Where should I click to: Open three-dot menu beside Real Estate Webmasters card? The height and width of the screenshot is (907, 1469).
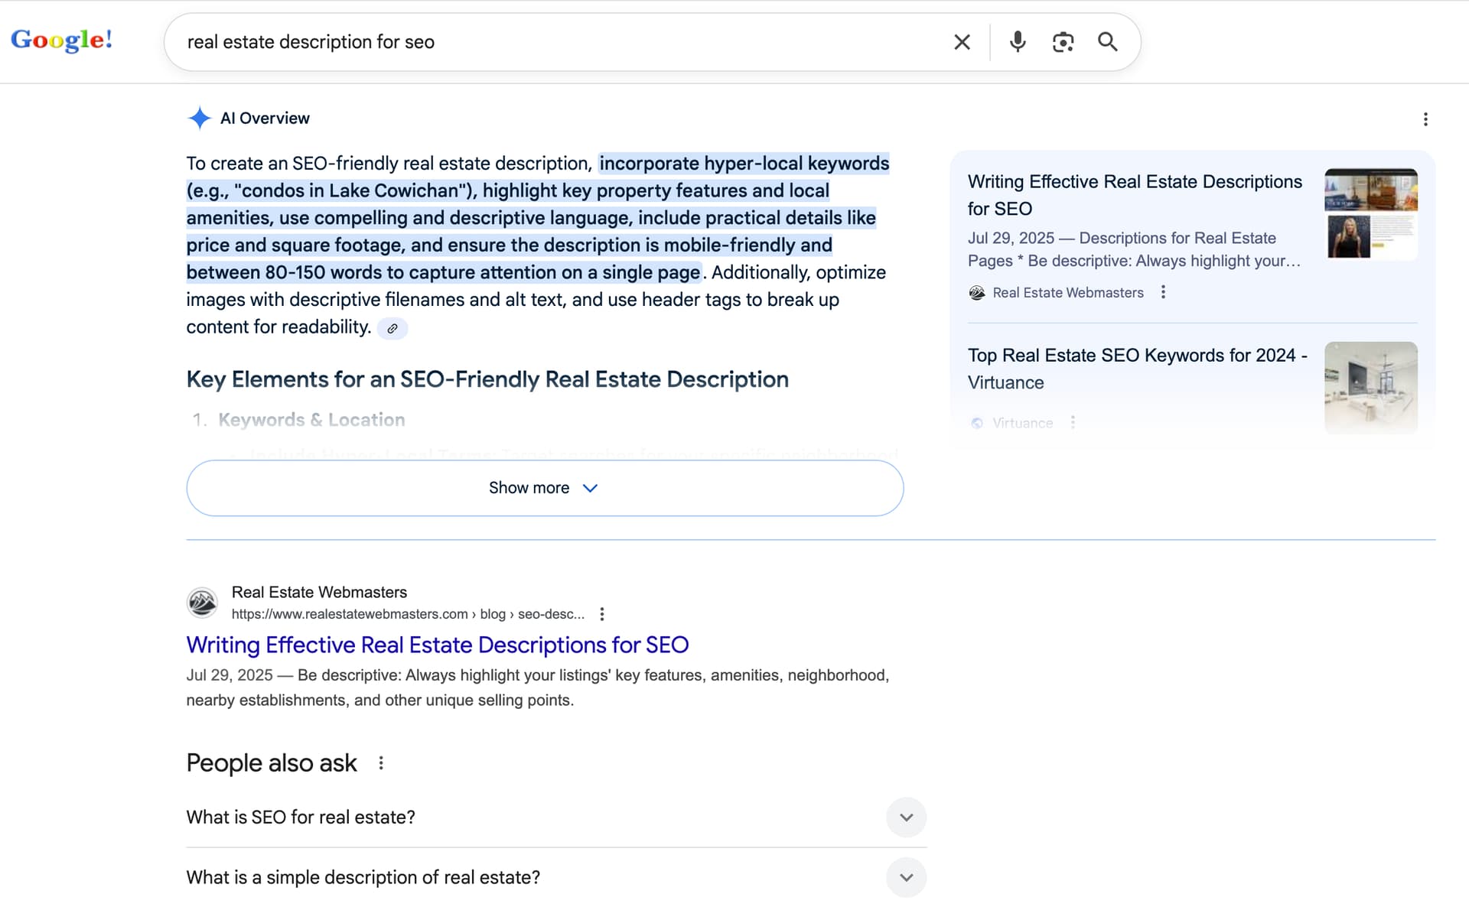point(1163,292)
